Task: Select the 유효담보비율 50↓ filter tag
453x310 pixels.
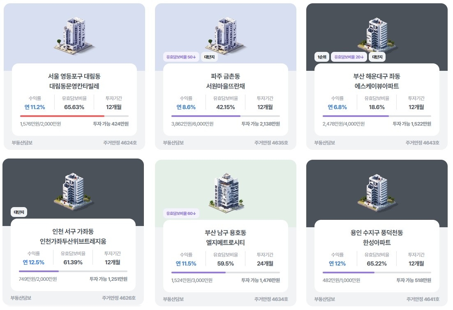Action: coord(181,57)
